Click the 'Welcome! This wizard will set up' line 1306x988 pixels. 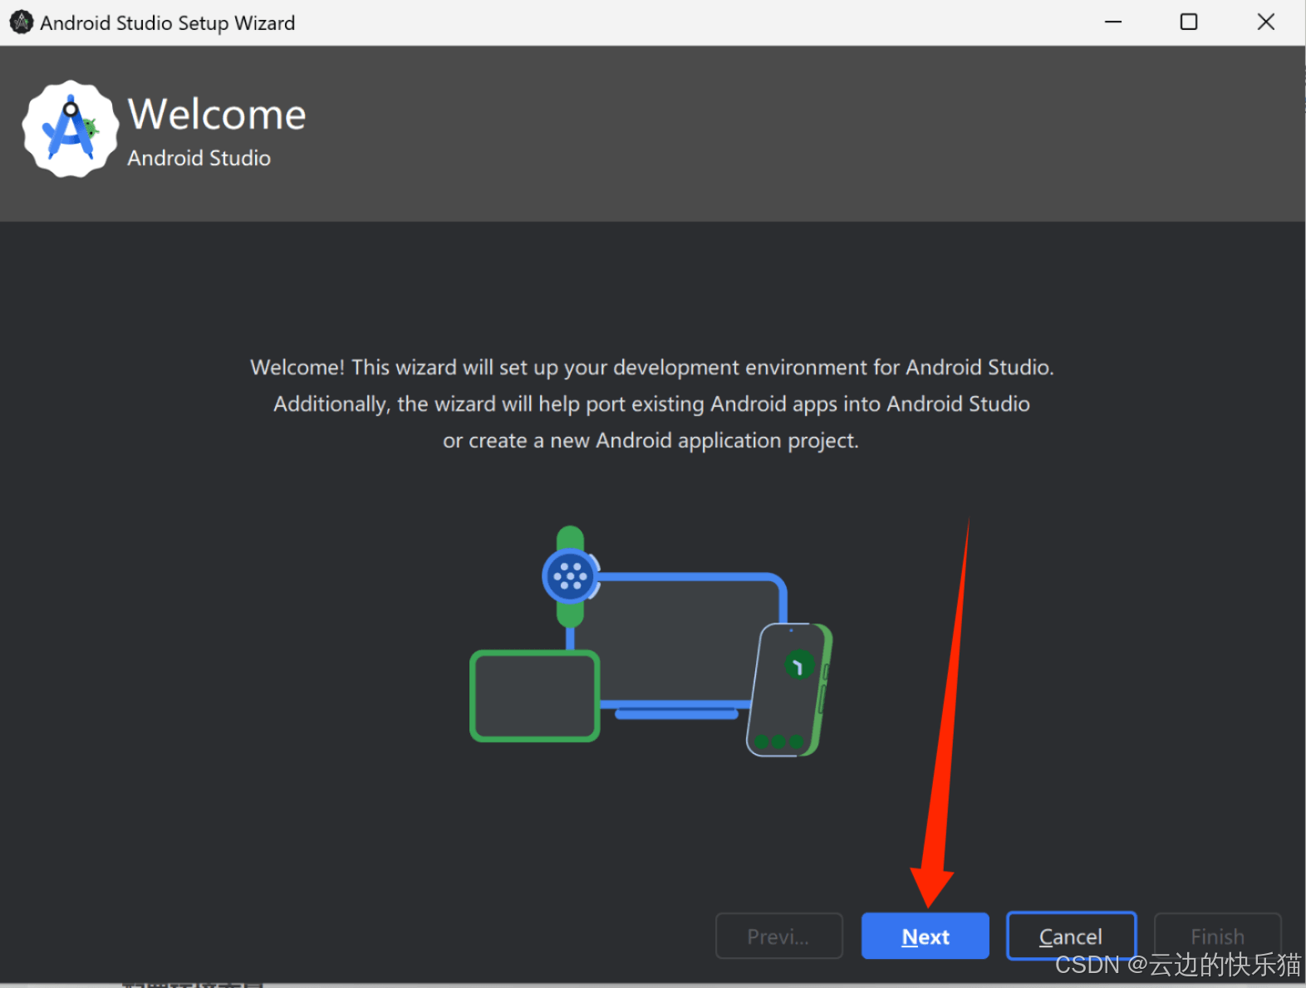[652, 367]
